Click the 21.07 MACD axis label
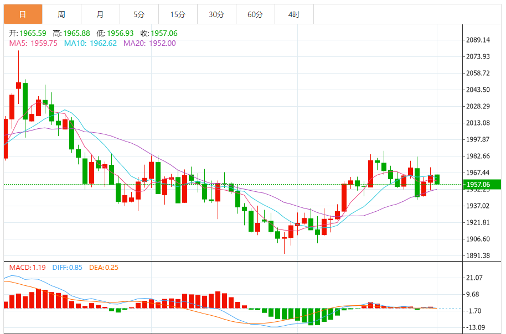Image resolution: width=506 pixels, height=334 pixels. coord(474,278)
